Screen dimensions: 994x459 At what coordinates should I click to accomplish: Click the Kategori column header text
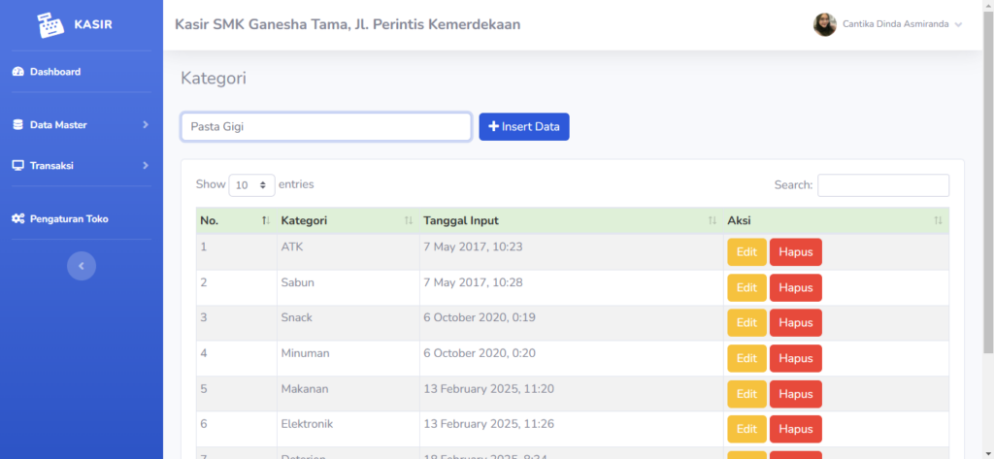(304, 220)
